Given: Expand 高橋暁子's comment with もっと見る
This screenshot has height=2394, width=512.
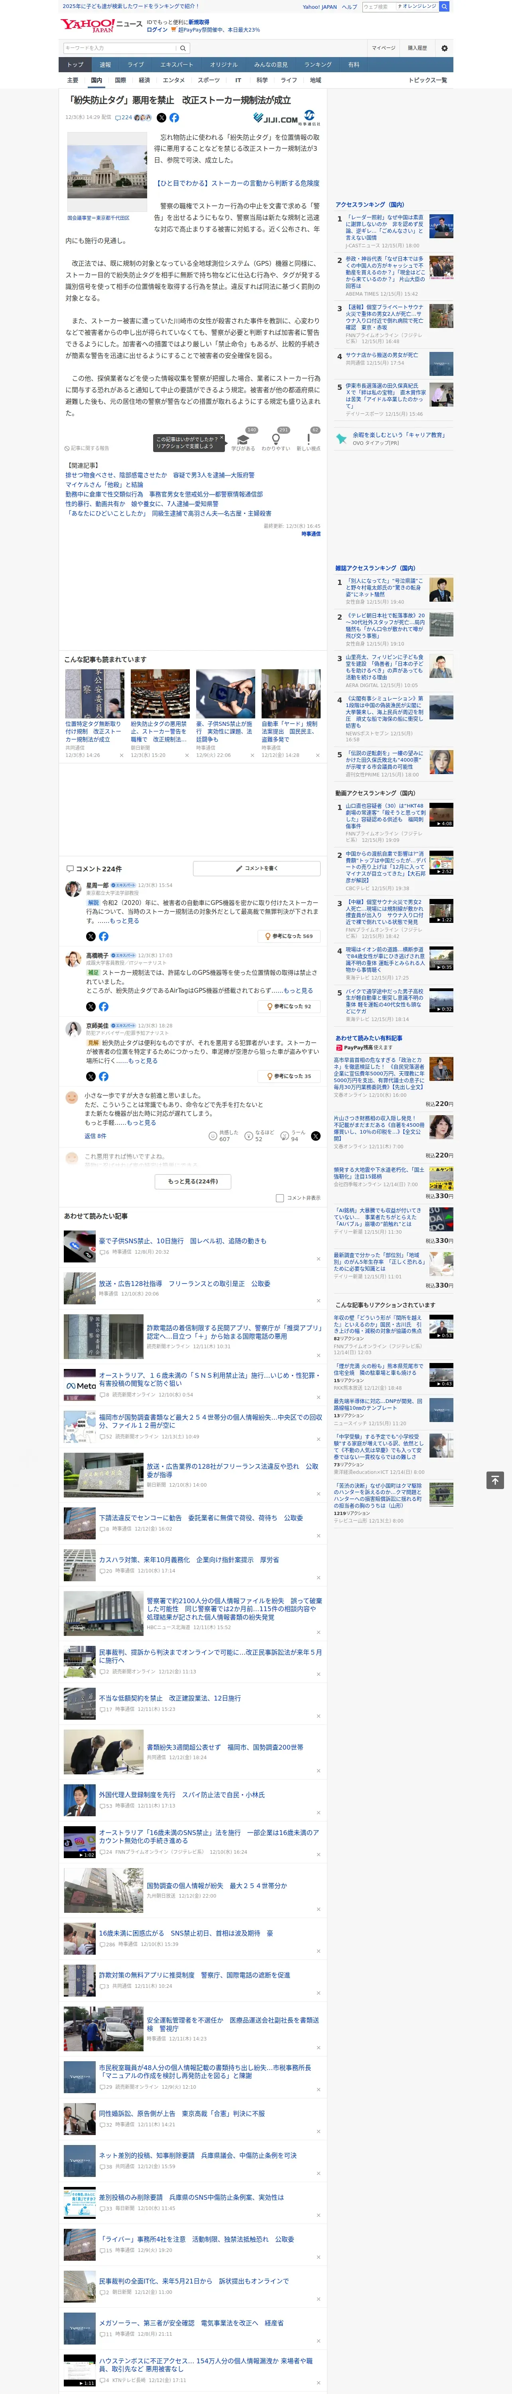Looking at the screenshot, I should tap(298, 991).
